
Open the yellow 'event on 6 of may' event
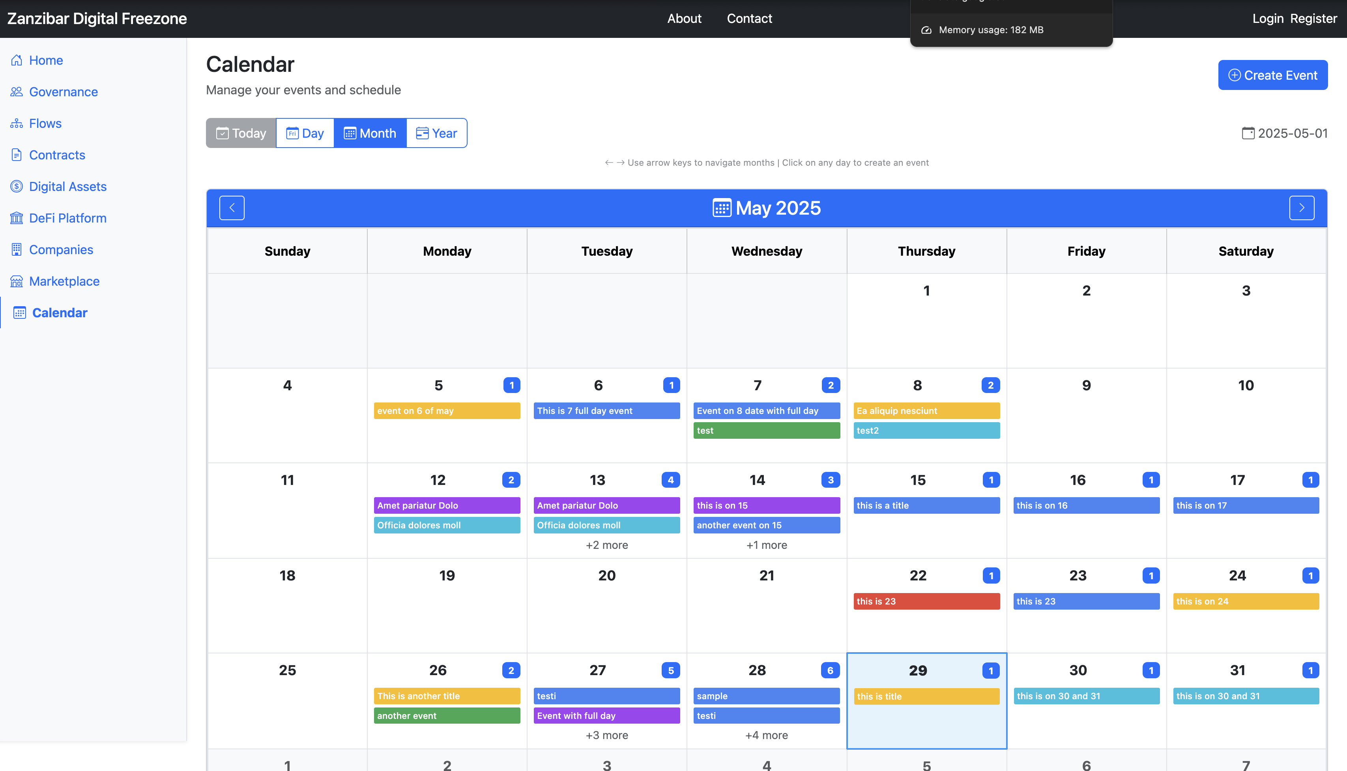[447, 411]
